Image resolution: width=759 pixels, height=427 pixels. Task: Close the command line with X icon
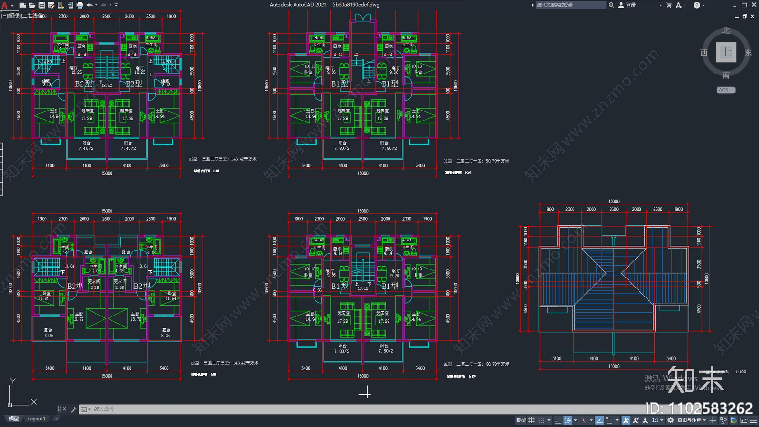65,409
